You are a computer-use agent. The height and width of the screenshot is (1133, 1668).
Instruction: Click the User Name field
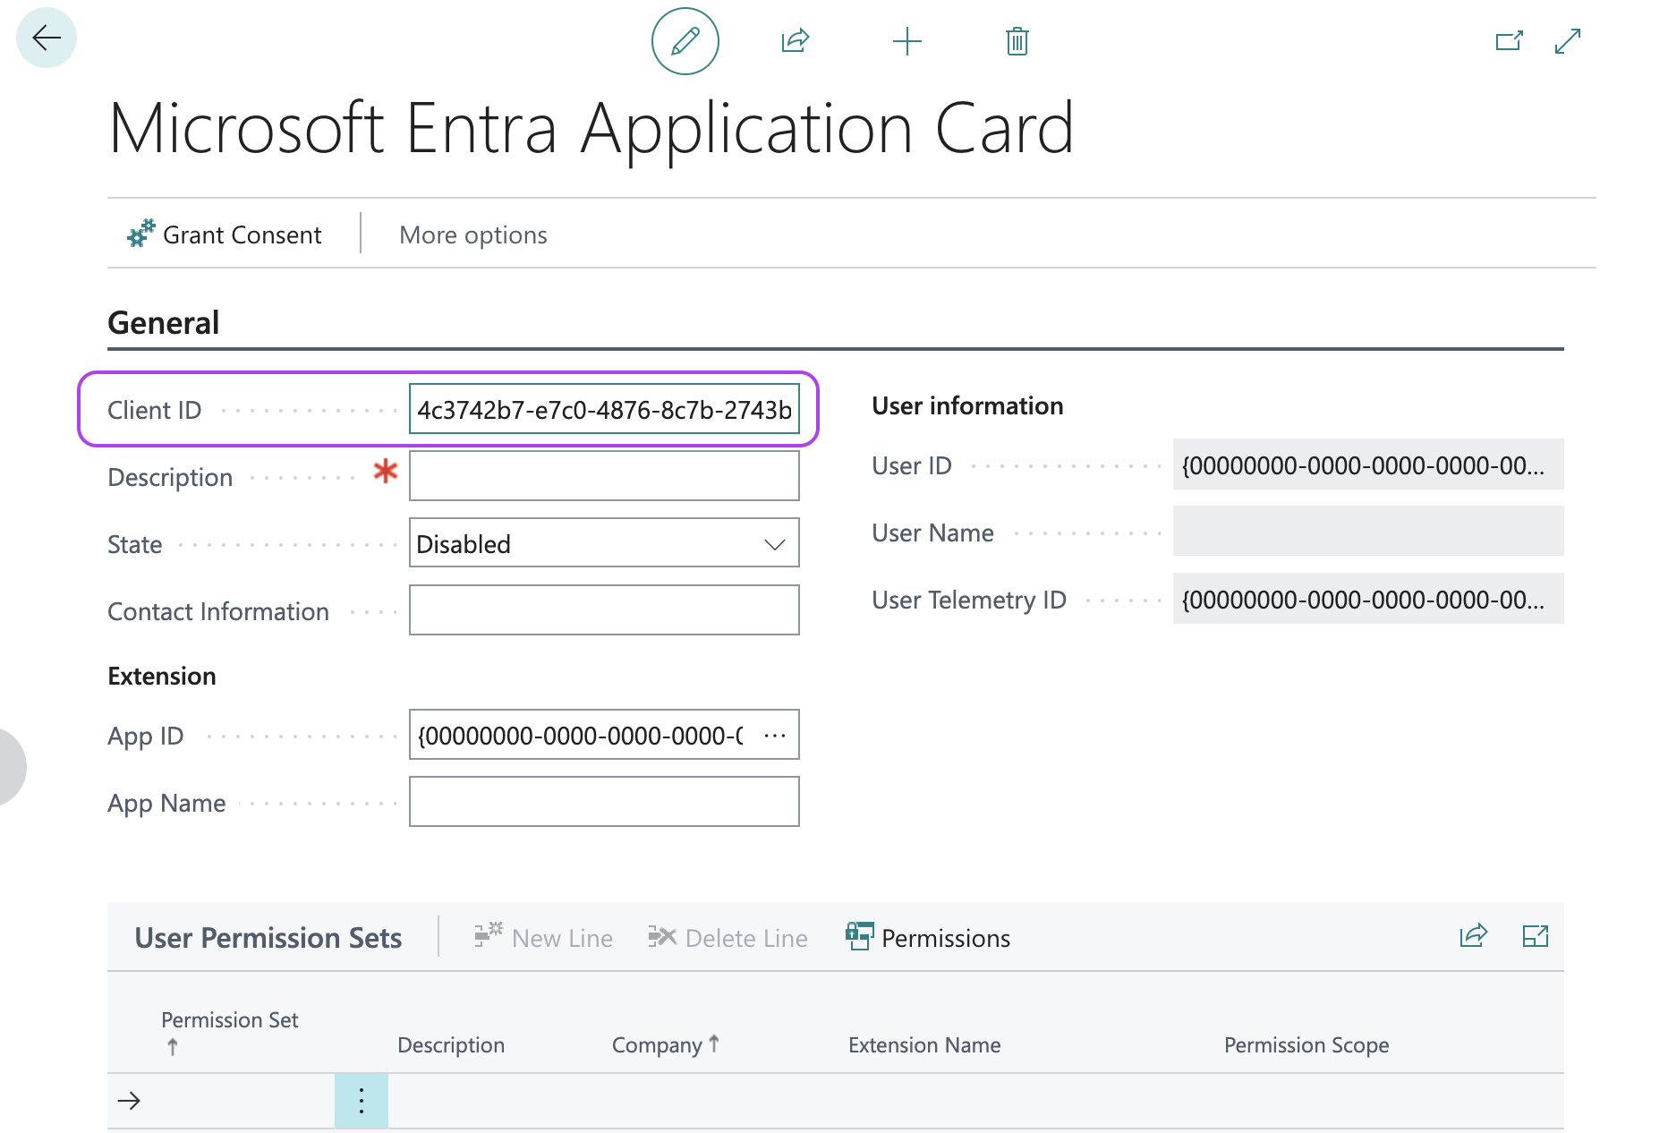pos(1368,532)
